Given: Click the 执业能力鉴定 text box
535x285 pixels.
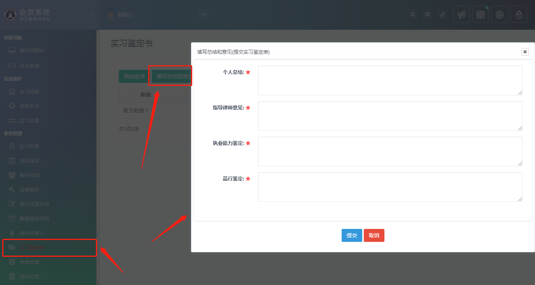Looking at the screenshot, I should pyautogui.click(x=390, y=151).
